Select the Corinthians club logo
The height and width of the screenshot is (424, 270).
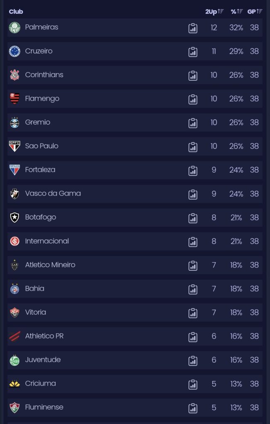[x=15, y=75]
